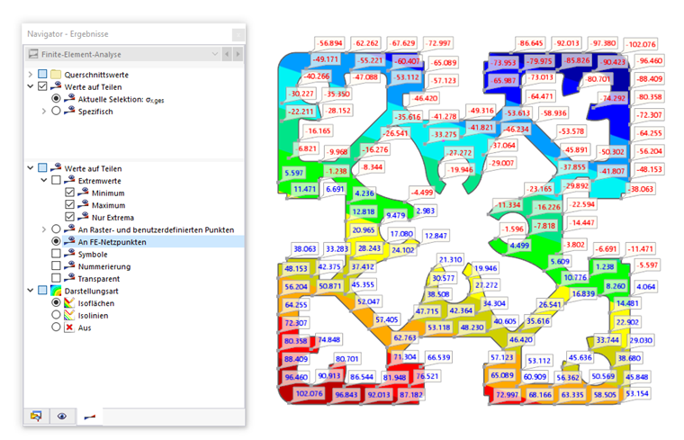Screen dimensions: 684x440
Task: Click the Maximum row icon
Action: tap(83, 204)
